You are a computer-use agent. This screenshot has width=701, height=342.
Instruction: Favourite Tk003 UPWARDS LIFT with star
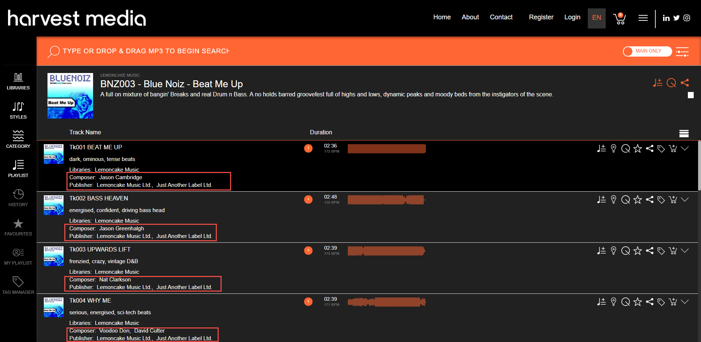click(637, 251)
